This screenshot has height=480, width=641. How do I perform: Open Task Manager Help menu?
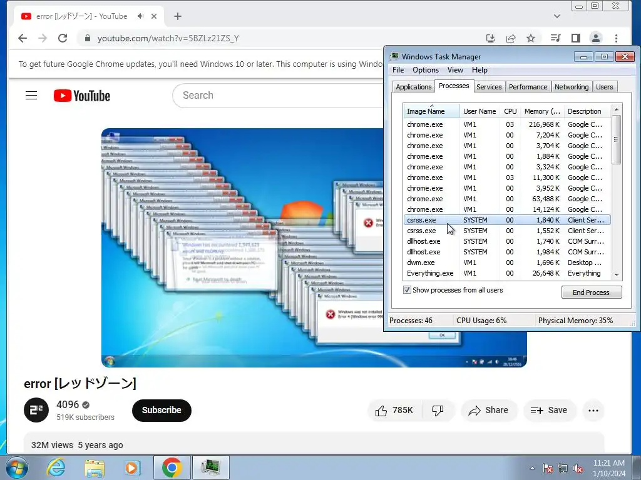click(479, 70)
